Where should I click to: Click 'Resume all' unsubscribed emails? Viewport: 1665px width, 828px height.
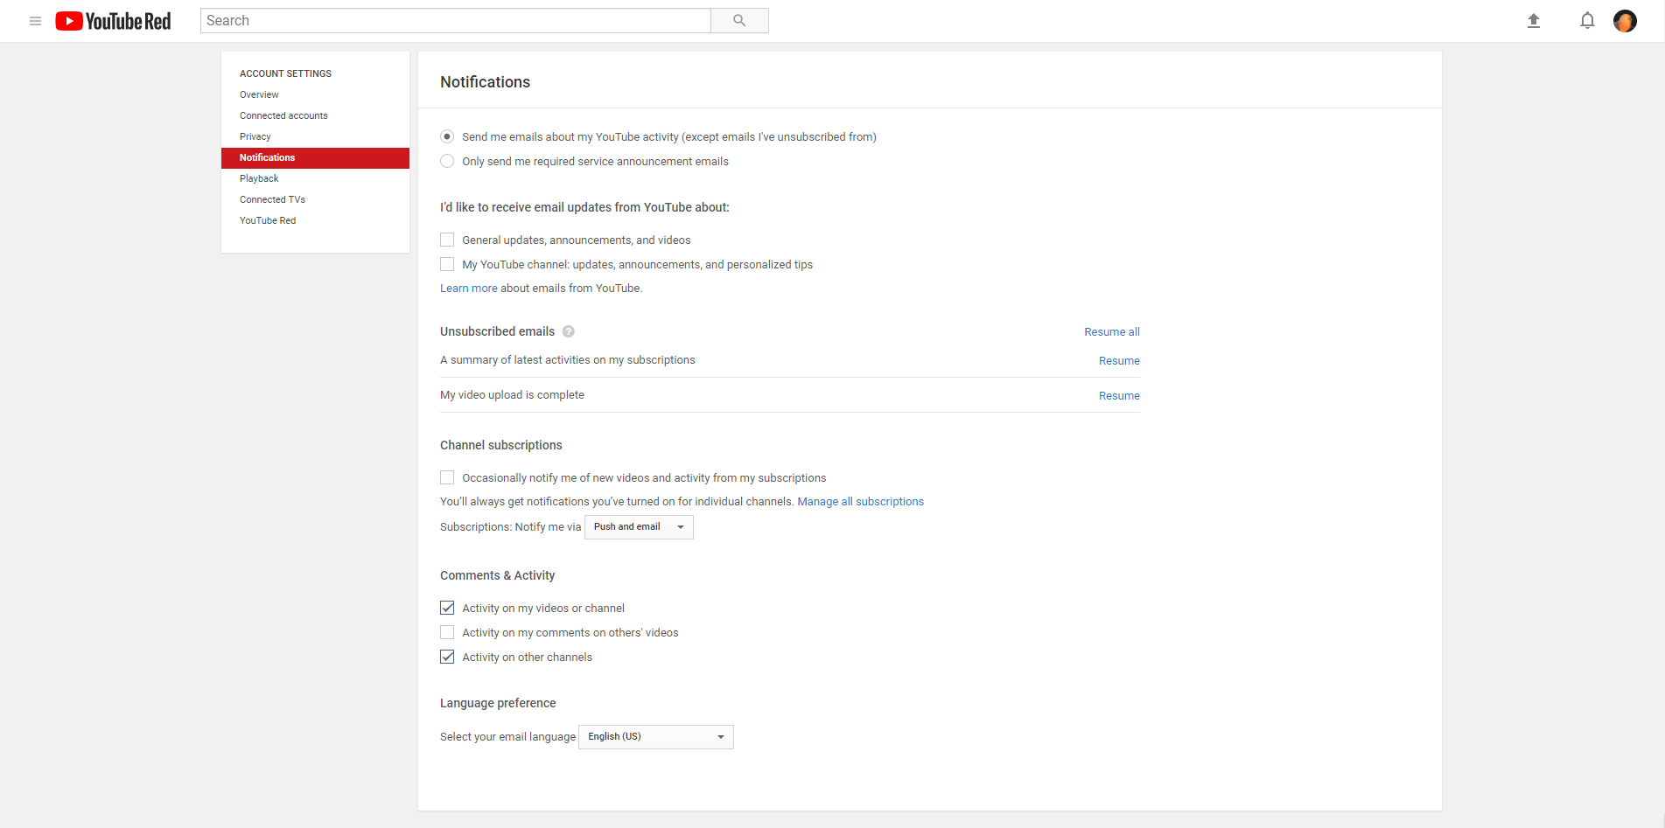tap(1111, 332)
